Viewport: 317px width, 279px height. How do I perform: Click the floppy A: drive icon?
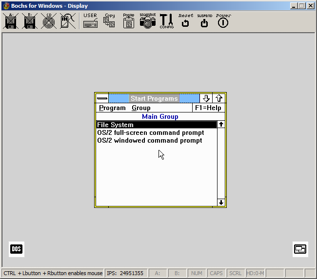[11, 21]
